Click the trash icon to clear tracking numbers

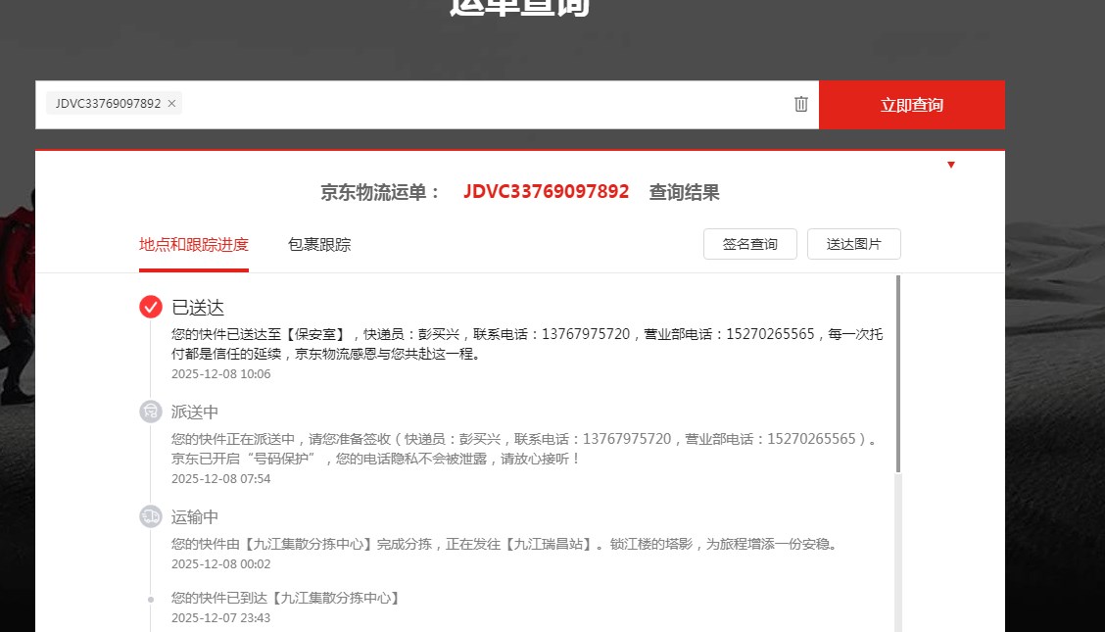click(800, 104)
